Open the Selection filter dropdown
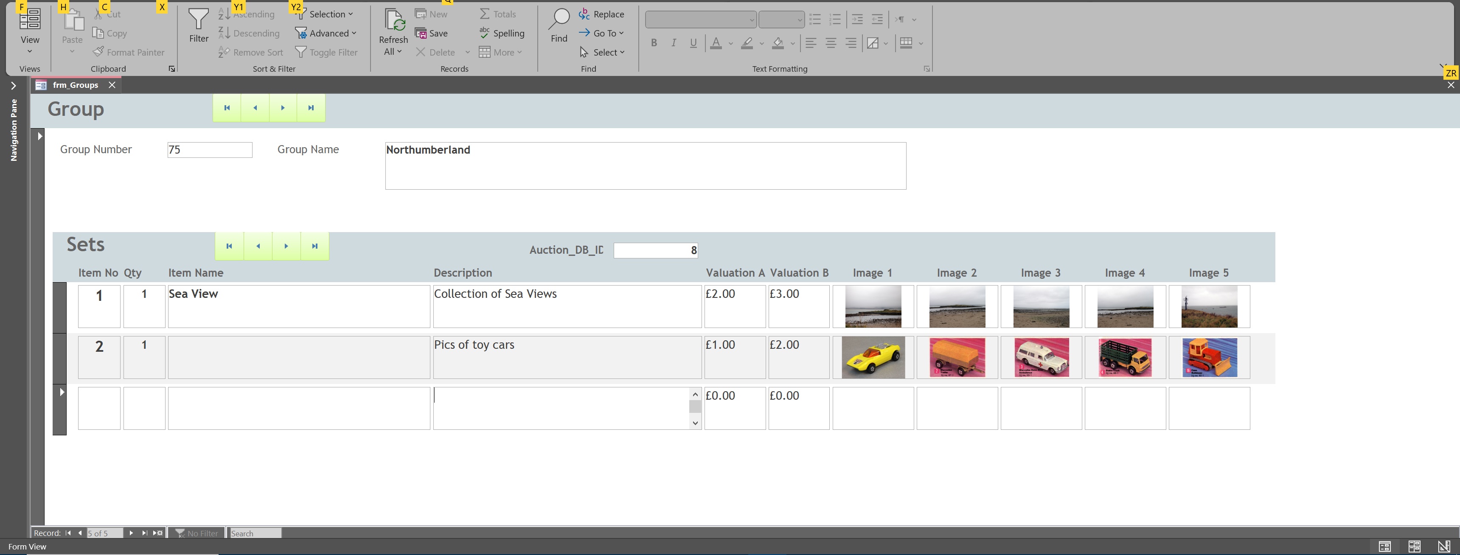The height and width of the screenshot is (555, 1460). click(x=326, y=14)
